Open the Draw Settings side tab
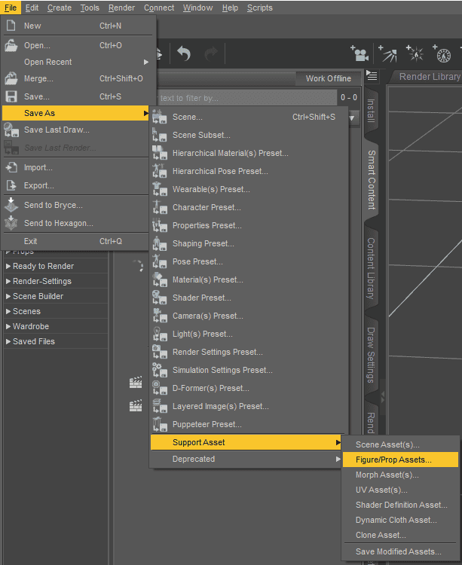Screen dimensions: 462x565 click(x=372, y=355)
